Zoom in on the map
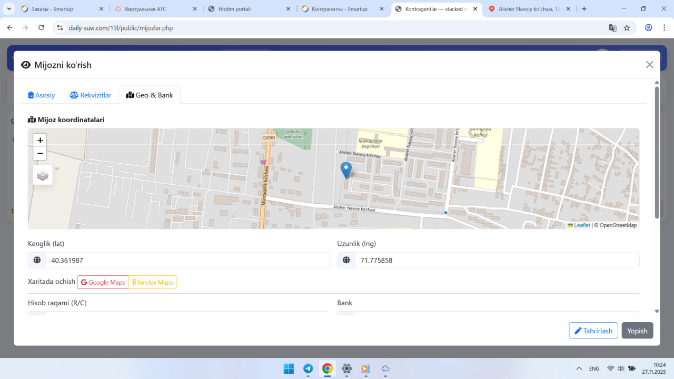The image size is (674, 379). 40,140
